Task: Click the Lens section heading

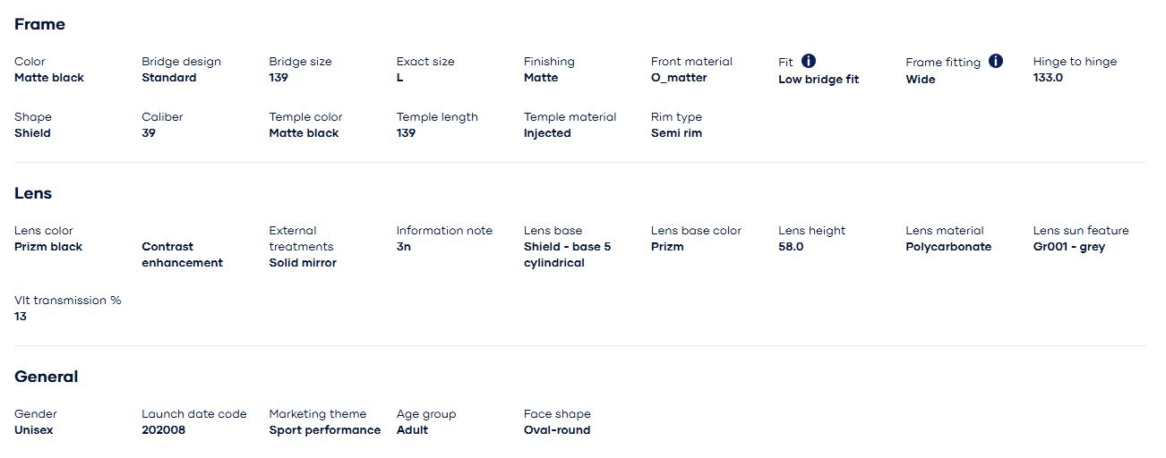Action: click(33, 193)
